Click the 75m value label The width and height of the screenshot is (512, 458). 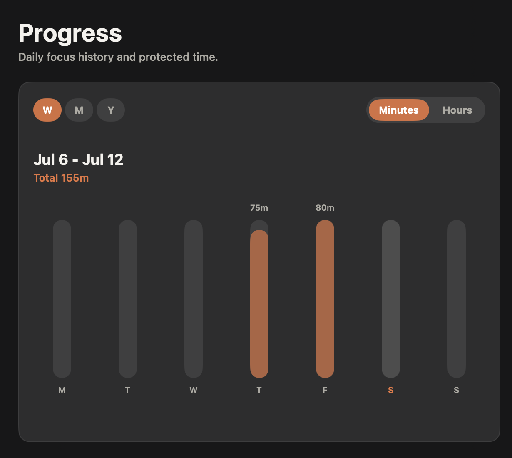[259, 208]
